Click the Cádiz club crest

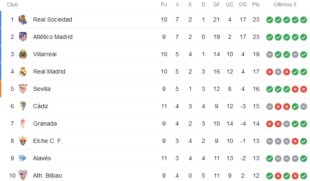pos(23,106)
